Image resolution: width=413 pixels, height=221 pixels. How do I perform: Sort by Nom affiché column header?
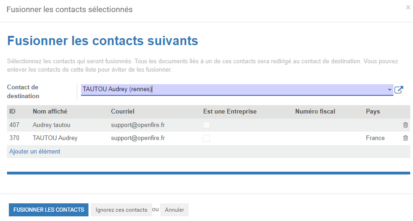(x=50, y=112)
